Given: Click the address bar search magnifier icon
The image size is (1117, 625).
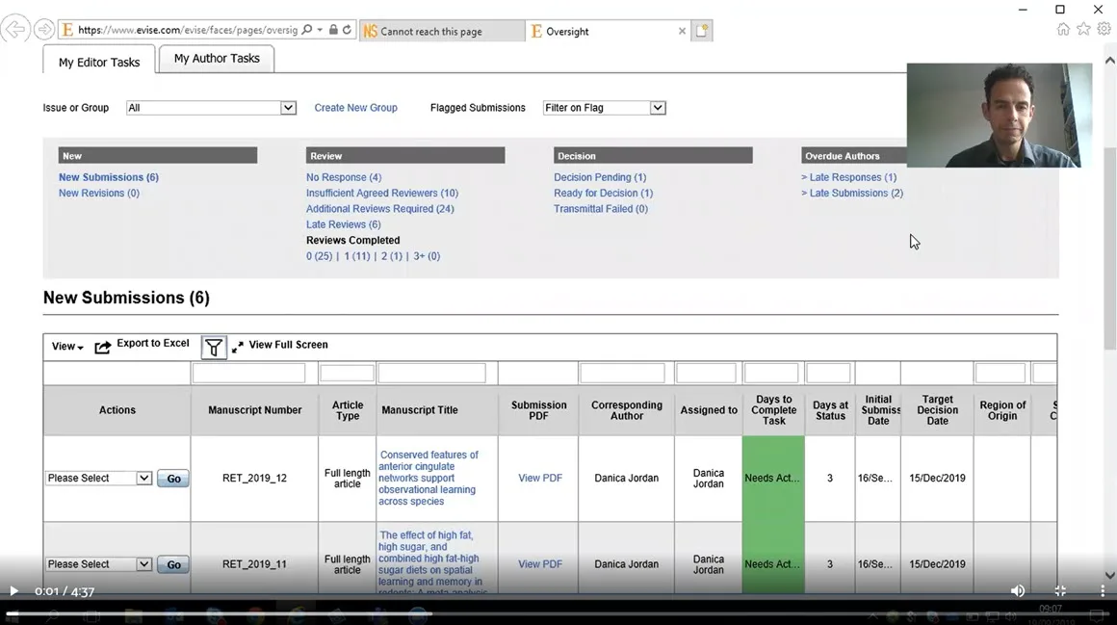Looking at the screenshot, I should coord(307,29).
